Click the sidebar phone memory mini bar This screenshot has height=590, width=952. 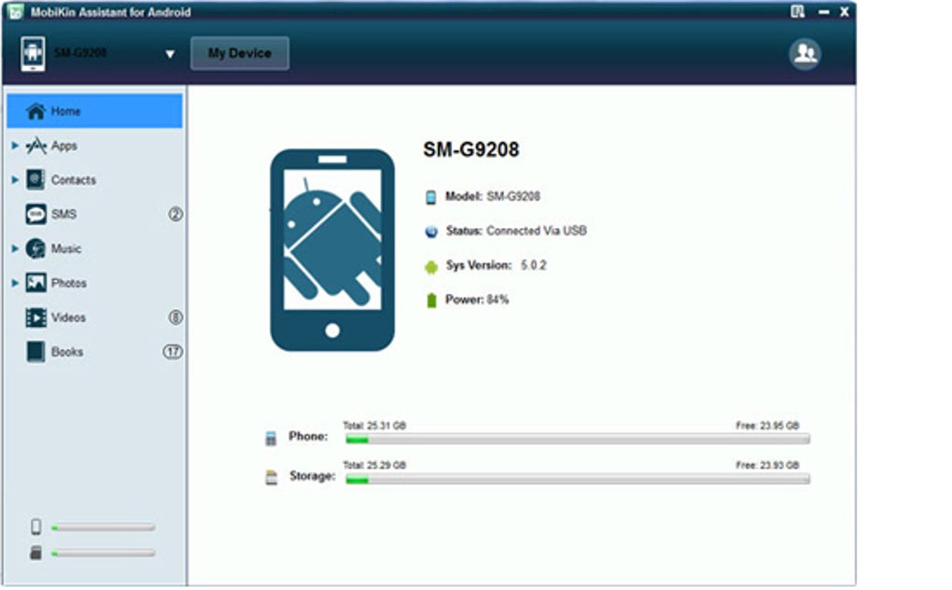click(x=104, y=527)
